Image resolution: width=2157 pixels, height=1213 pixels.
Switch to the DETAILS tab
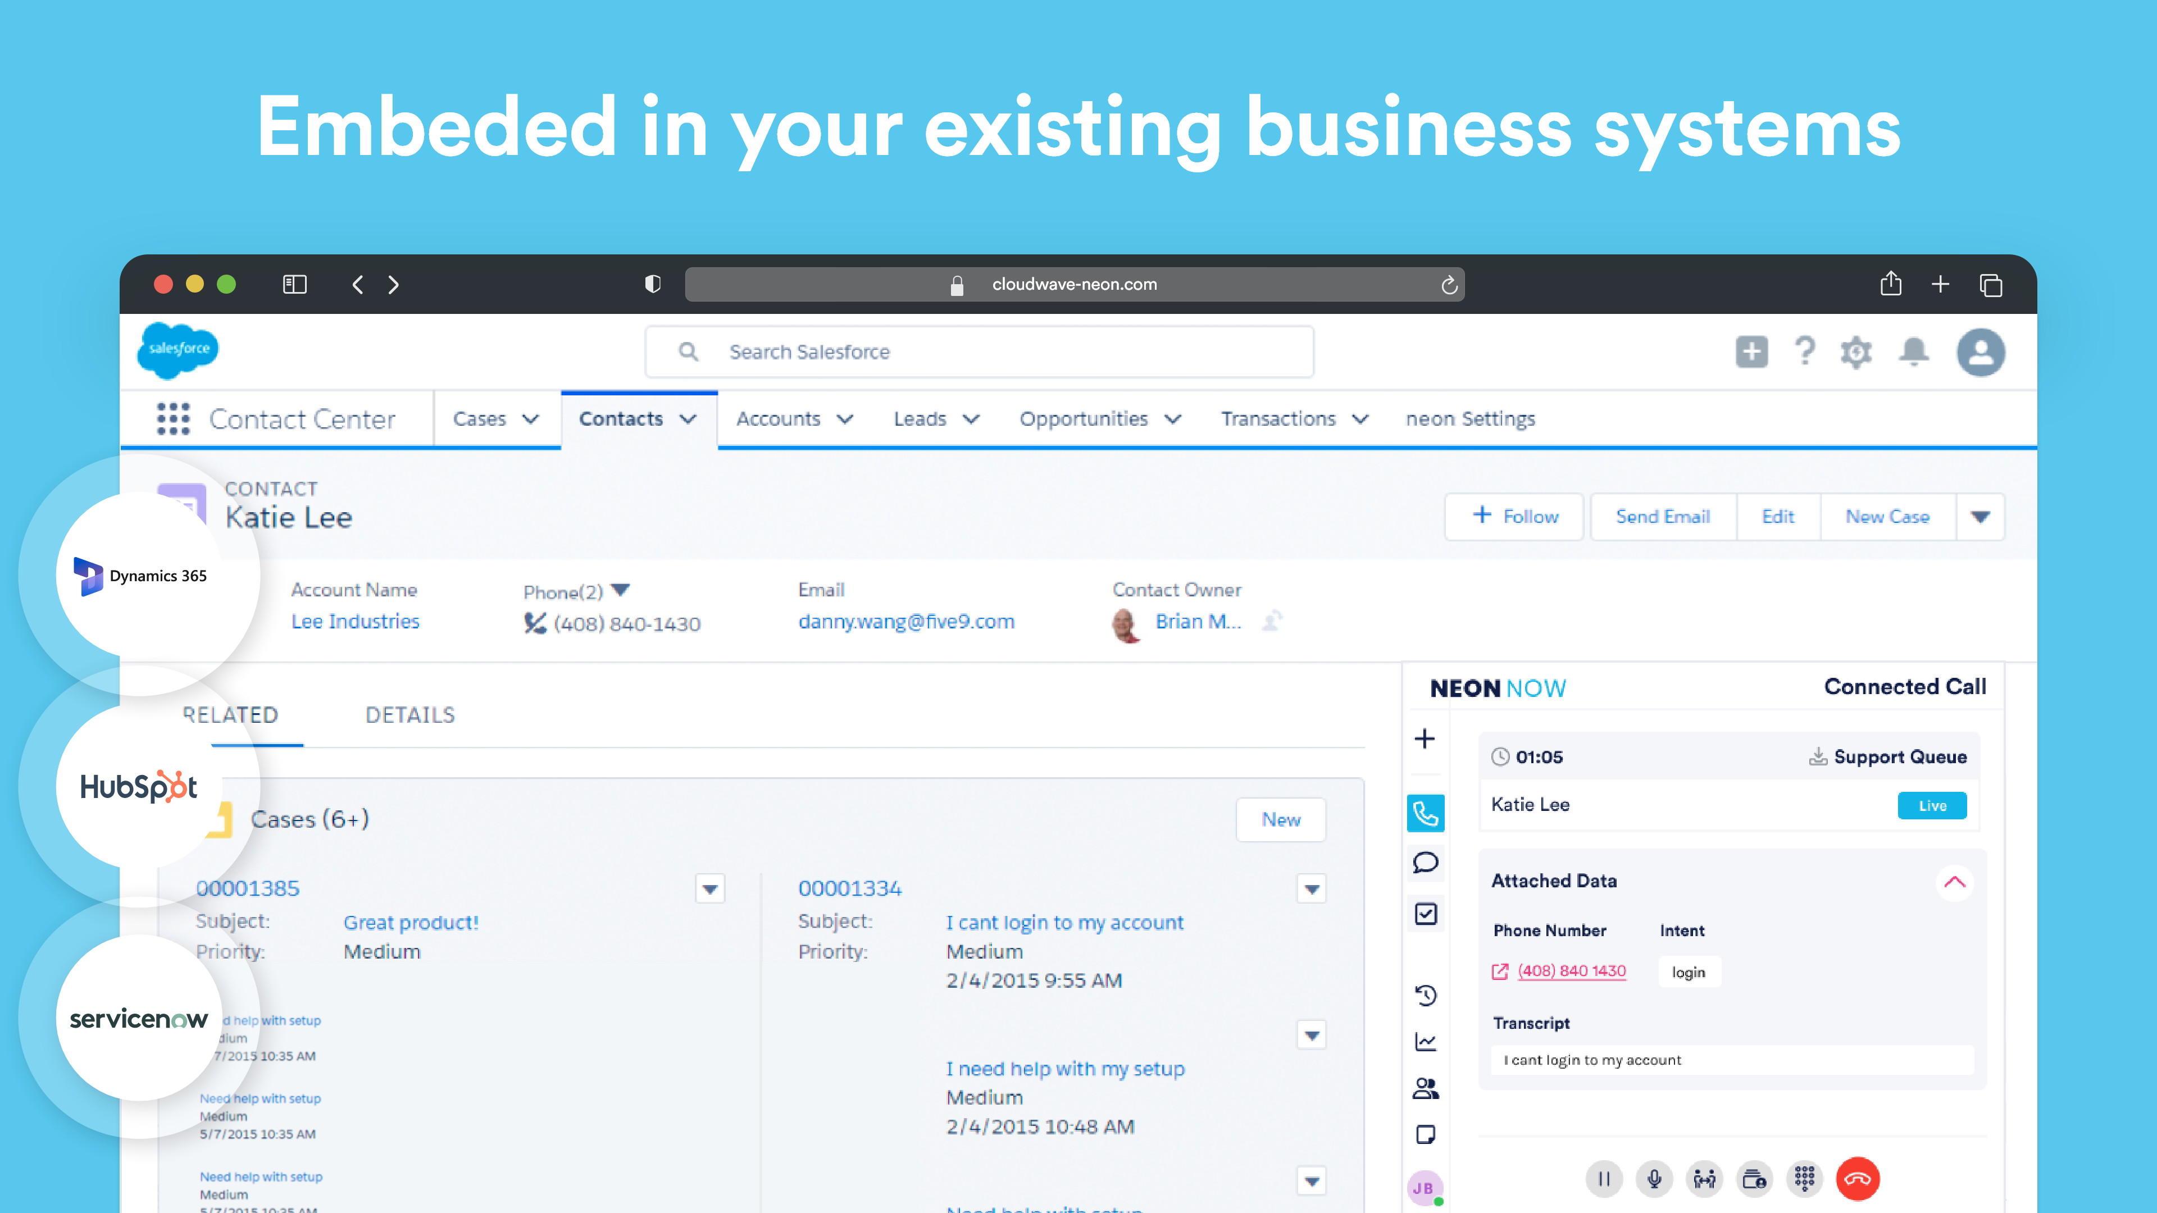coord(409,715)
